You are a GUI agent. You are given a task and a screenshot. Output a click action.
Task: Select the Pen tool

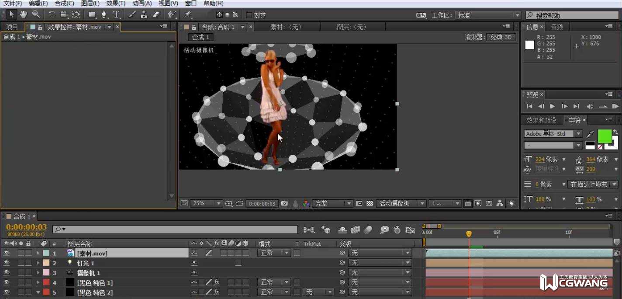coord(104,14)
